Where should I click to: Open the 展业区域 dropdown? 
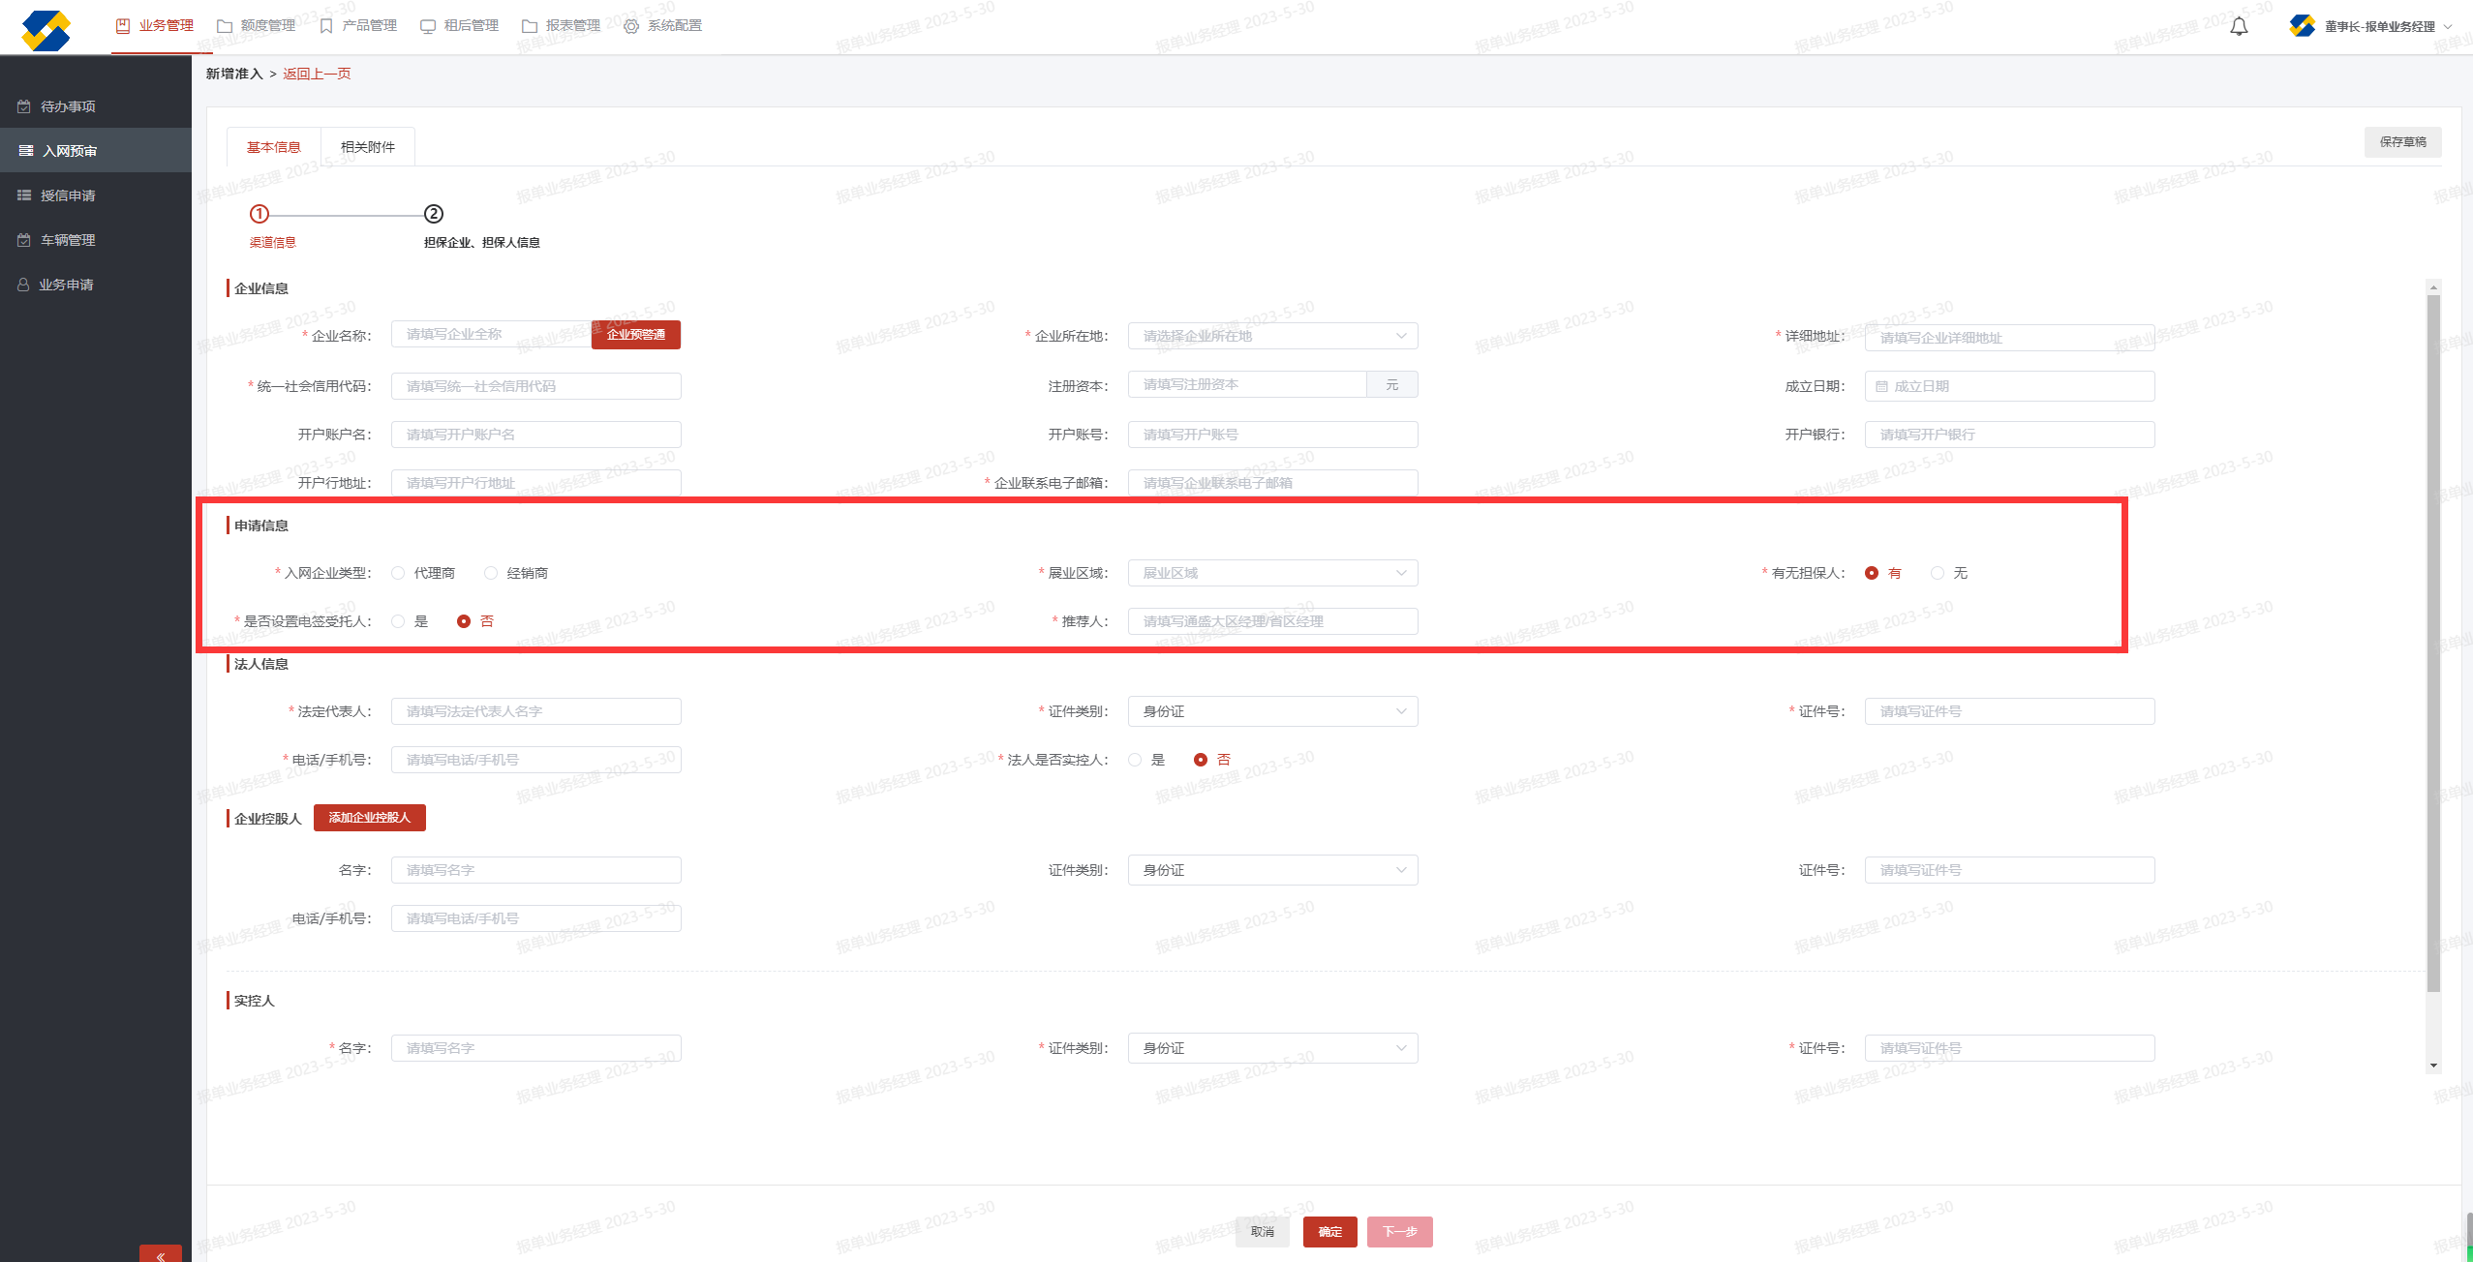pyautogui.click(x=1272, y=573)
